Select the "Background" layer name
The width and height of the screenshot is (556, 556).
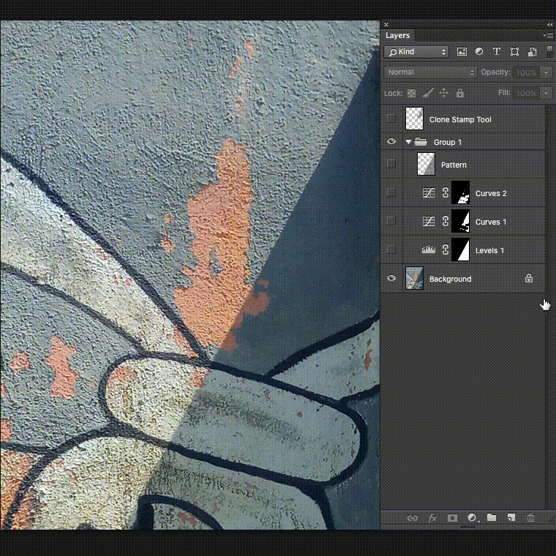pos(451,279)
